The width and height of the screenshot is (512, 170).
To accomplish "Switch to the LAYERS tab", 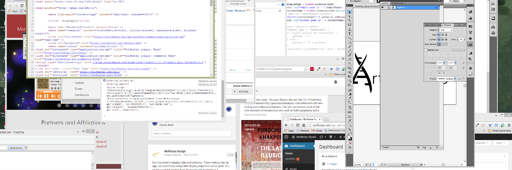I will point(386,3).
